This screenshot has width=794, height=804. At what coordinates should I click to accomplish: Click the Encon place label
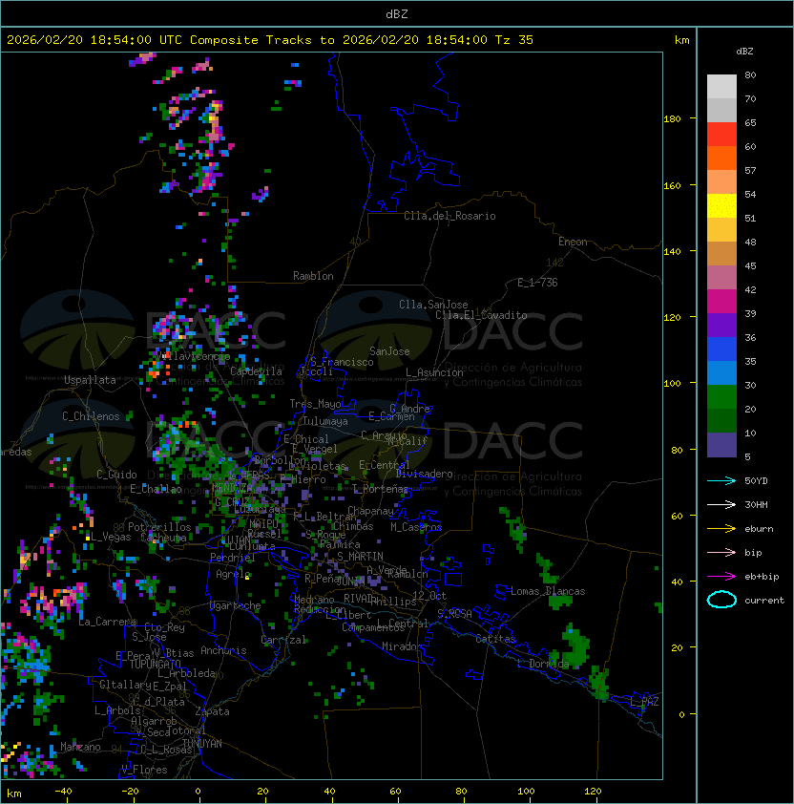coord(573,242)
